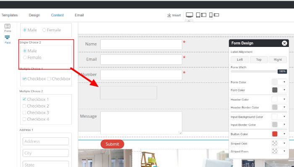Screen dimensions: 294x167
Task: Go to the Email tab
Action: click(x=79, y=15)
